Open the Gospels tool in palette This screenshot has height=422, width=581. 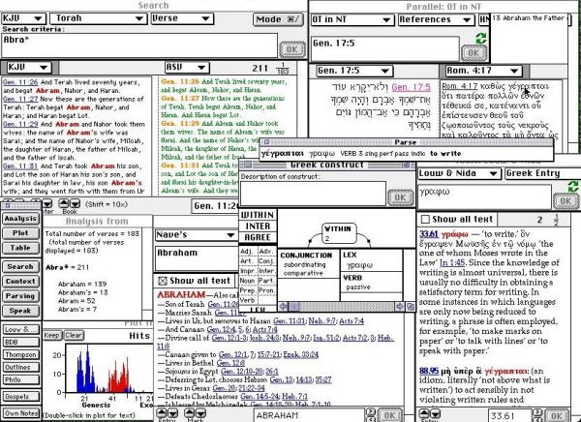[x=21, y=397]
